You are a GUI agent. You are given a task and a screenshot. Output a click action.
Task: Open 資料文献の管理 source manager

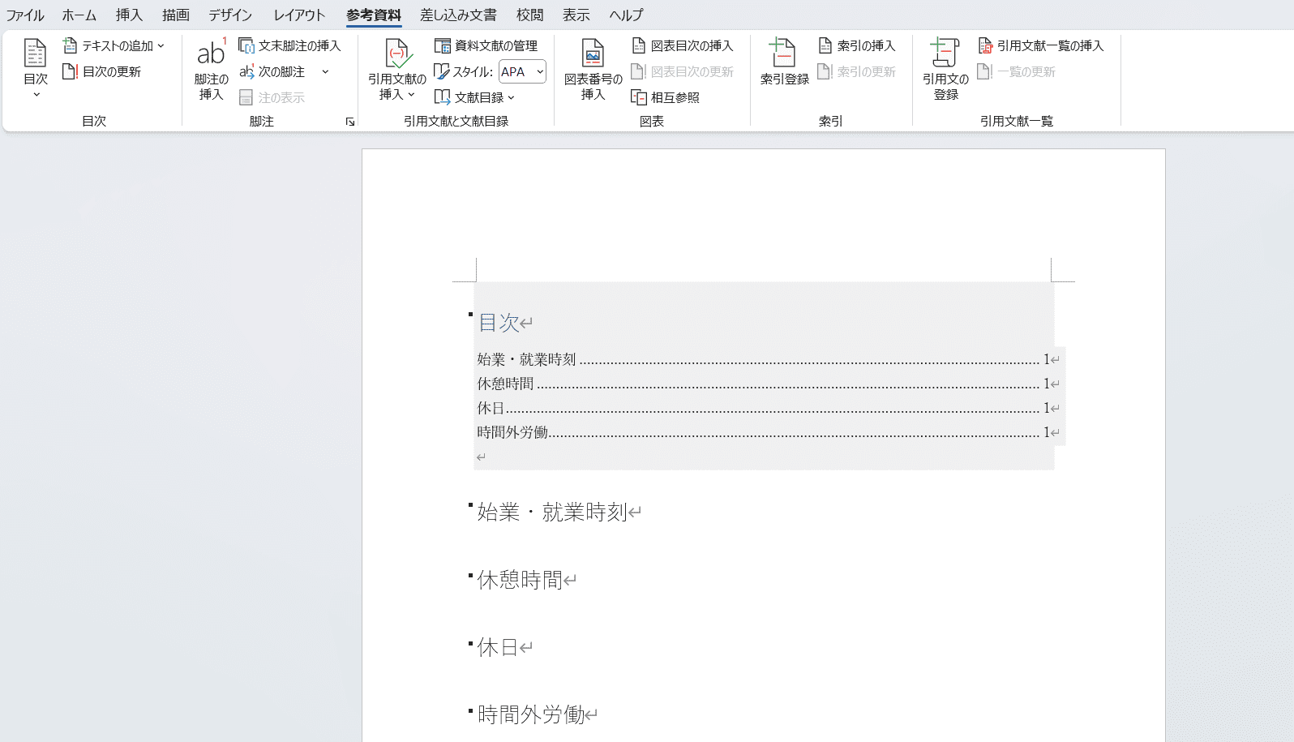[x=486, y=46]
